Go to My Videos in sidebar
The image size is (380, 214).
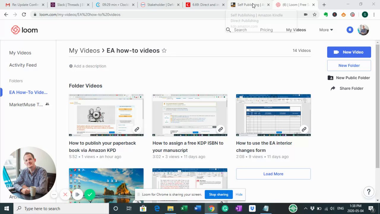click(x=20, y=53)
